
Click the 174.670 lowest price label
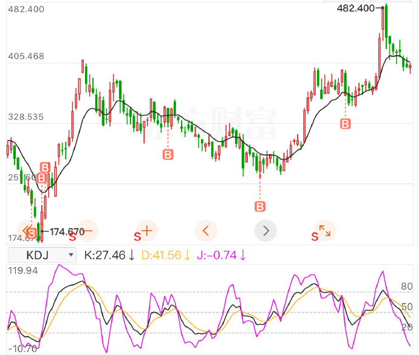click(x=67, y=231)
